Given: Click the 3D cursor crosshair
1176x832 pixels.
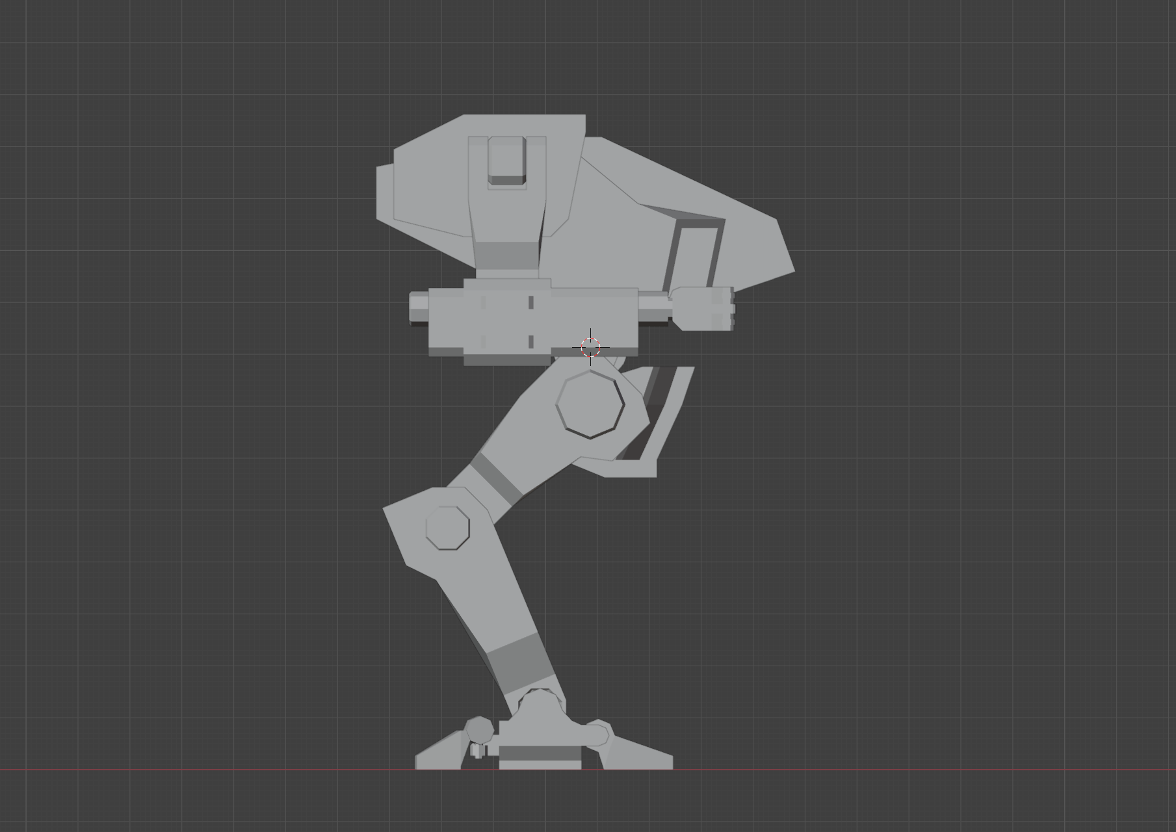Looking at the screenshot, I should pyautogui.click(x=590, y=348).
